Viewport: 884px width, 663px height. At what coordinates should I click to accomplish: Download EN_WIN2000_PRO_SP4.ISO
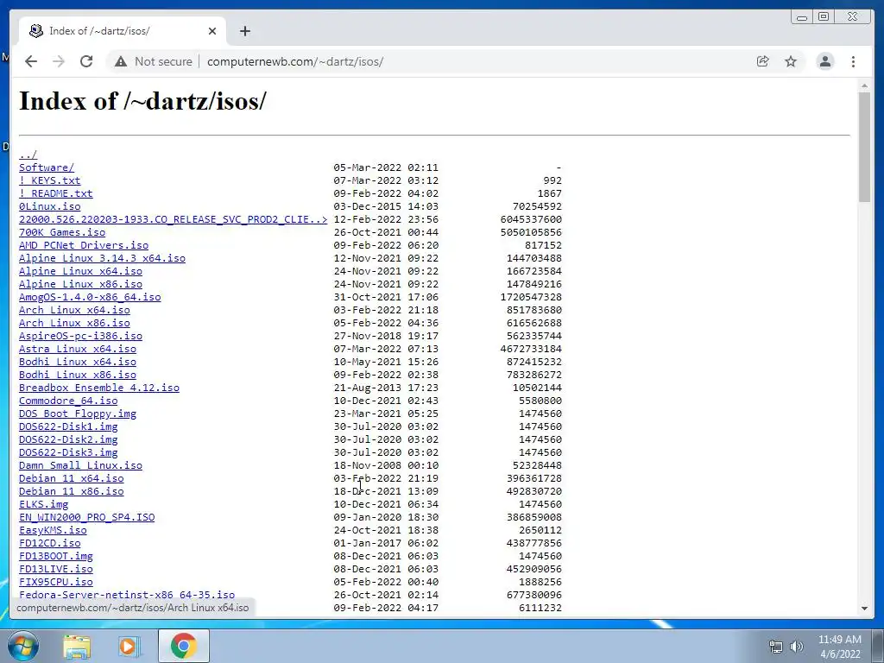pyautogui.click(x=87, y=518)
